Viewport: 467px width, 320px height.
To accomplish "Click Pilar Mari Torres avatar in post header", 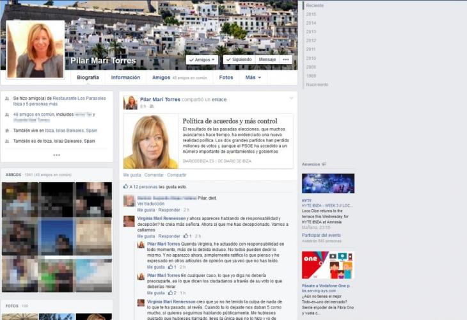I will (x=131, y=102).
